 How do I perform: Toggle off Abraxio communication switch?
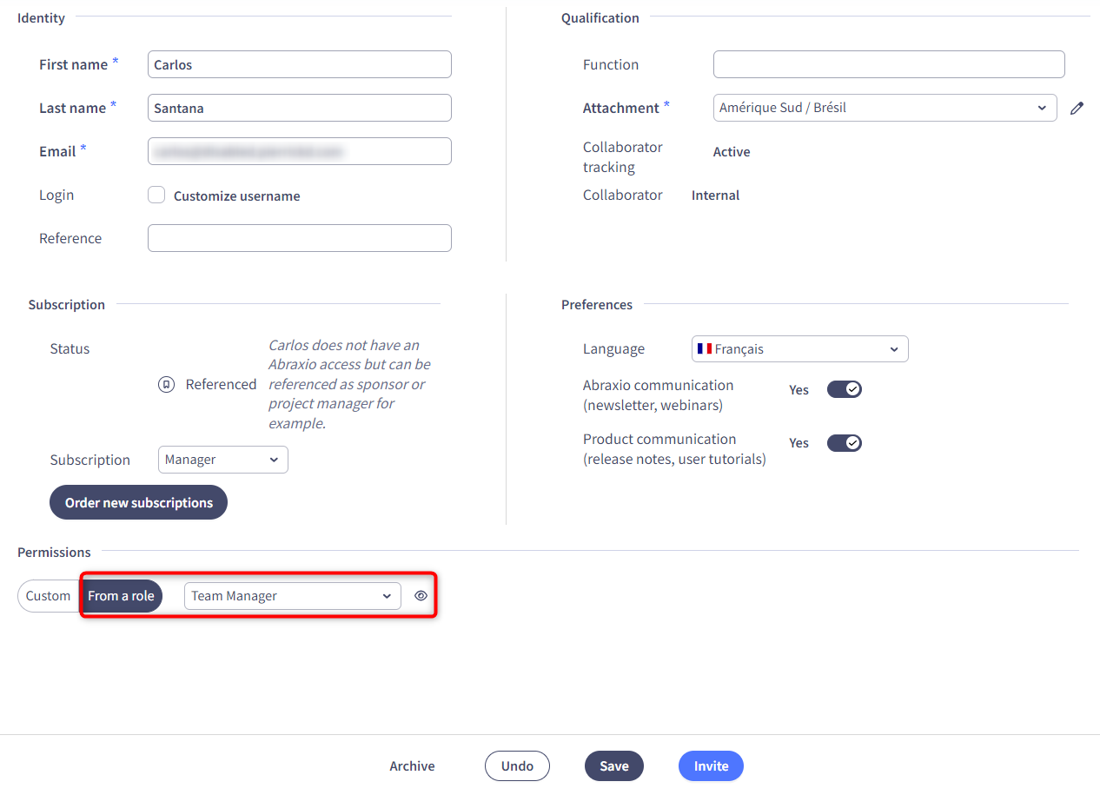tap(844, 389)
